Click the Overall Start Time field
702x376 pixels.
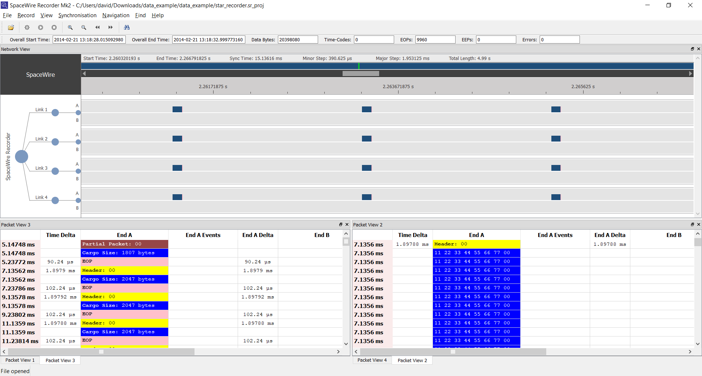[x=89, y=40]
